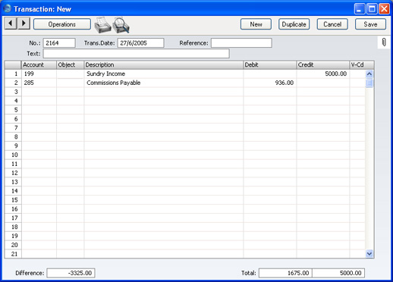This screenshot has width=393, height=282.
Task: Click the Debit column header
Action: click(269, 65)
